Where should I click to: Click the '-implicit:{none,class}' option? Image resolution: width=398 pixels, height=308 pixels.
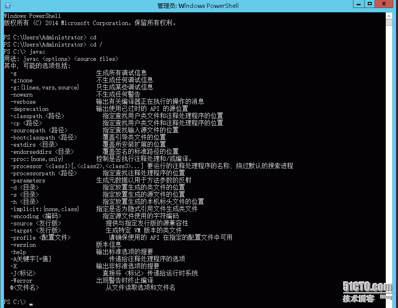click(x=45, y=209)
